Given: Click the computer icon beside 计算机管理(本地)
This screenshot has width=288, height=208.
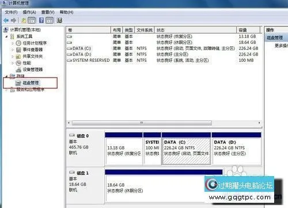Looking at the screenshot, I should click(x=6, y=29).
